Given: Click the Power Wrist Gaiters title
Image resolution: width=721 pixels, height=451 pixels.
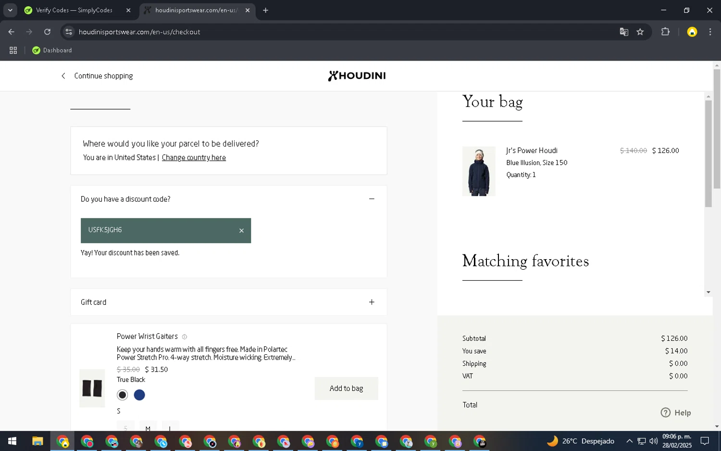Looking at the screenshot, I should click(x=147, y=337).
